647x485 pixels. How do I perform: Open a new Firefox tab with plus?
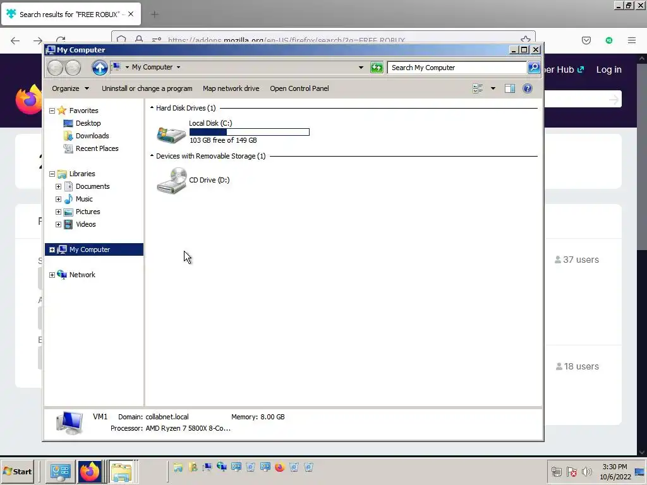click(155, 15)
